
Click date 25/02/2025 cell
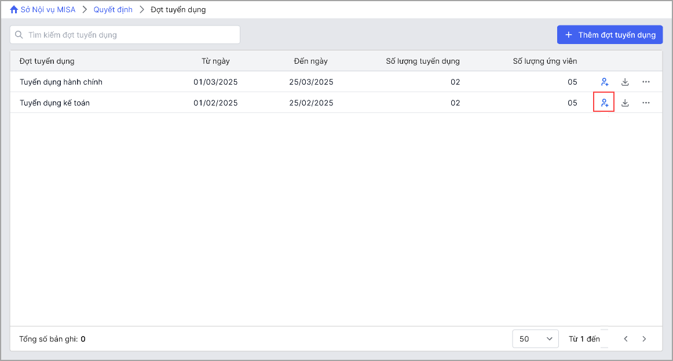click(x=311, y=103)
